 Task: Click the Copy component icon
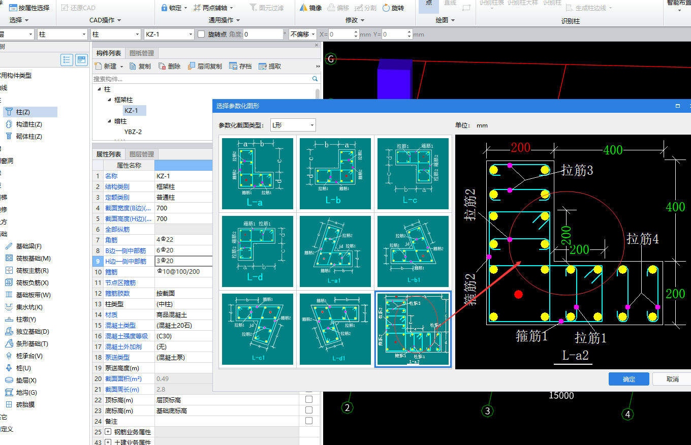point(133,66)
